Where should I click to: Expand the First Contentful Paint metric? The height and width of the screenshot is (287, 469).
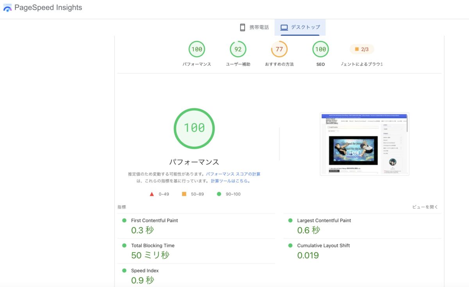(196, 226)
